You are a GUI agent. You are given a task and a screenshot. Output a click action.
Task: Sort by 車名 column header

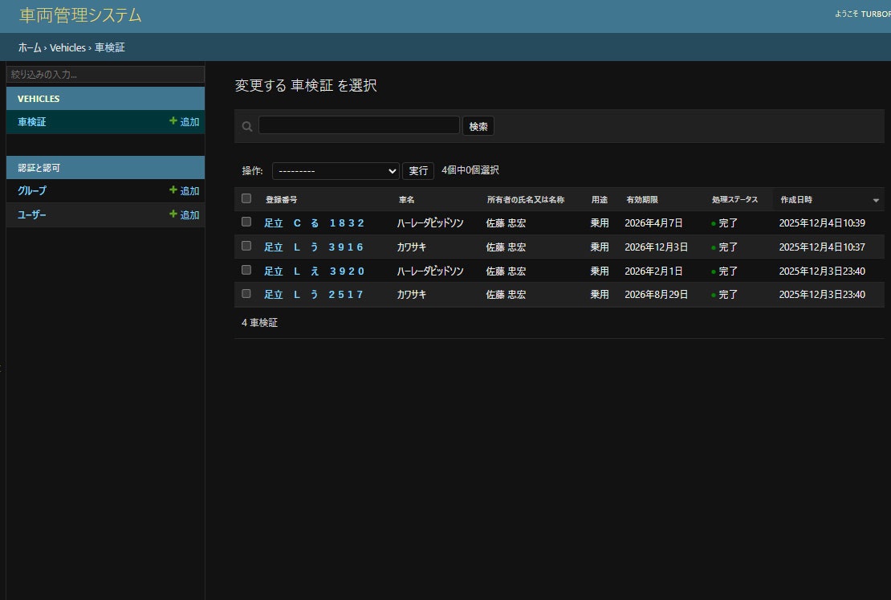click(406, 200)
